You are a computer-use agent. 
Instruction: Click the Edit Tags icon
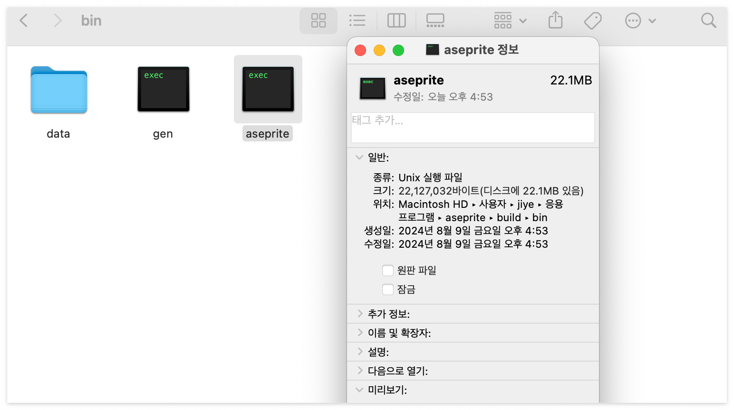click(x=593, y=20)
